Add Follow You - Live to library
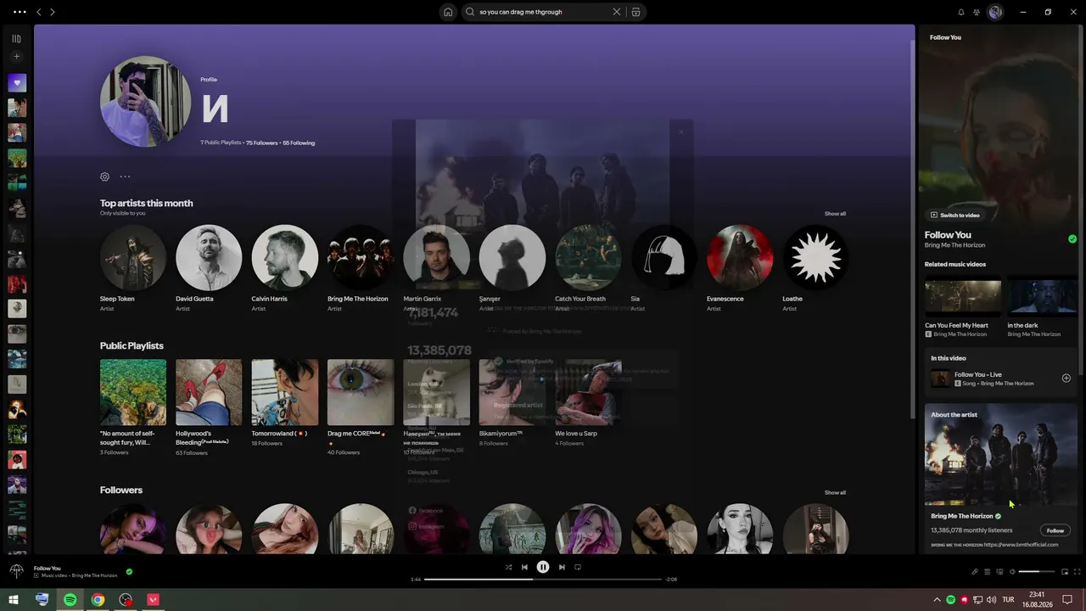The image size is (1086, 611). tap(1066, 378)
